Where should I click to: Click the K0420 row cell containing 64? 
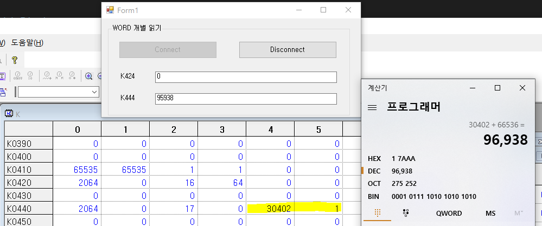(222, 183)
